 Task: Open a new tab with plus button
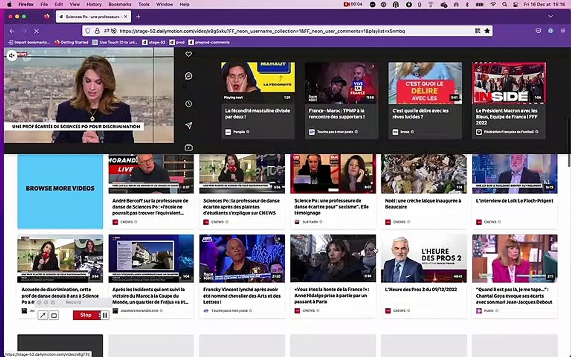(138, 16)
